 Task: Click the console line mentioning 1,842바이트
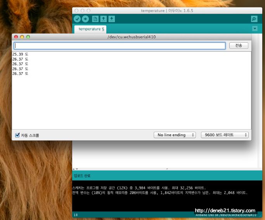pyautogui.click(x=160, y=192)
